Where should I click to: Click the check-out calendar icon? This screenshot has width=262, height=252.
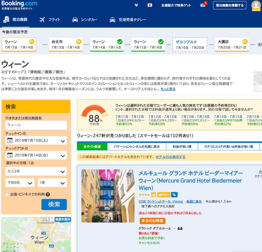tap(10, 155)
